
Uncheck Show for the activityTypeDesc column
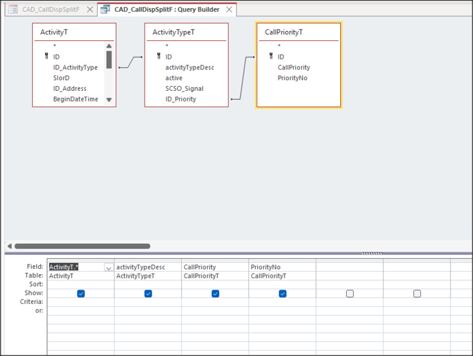point(148,293)
